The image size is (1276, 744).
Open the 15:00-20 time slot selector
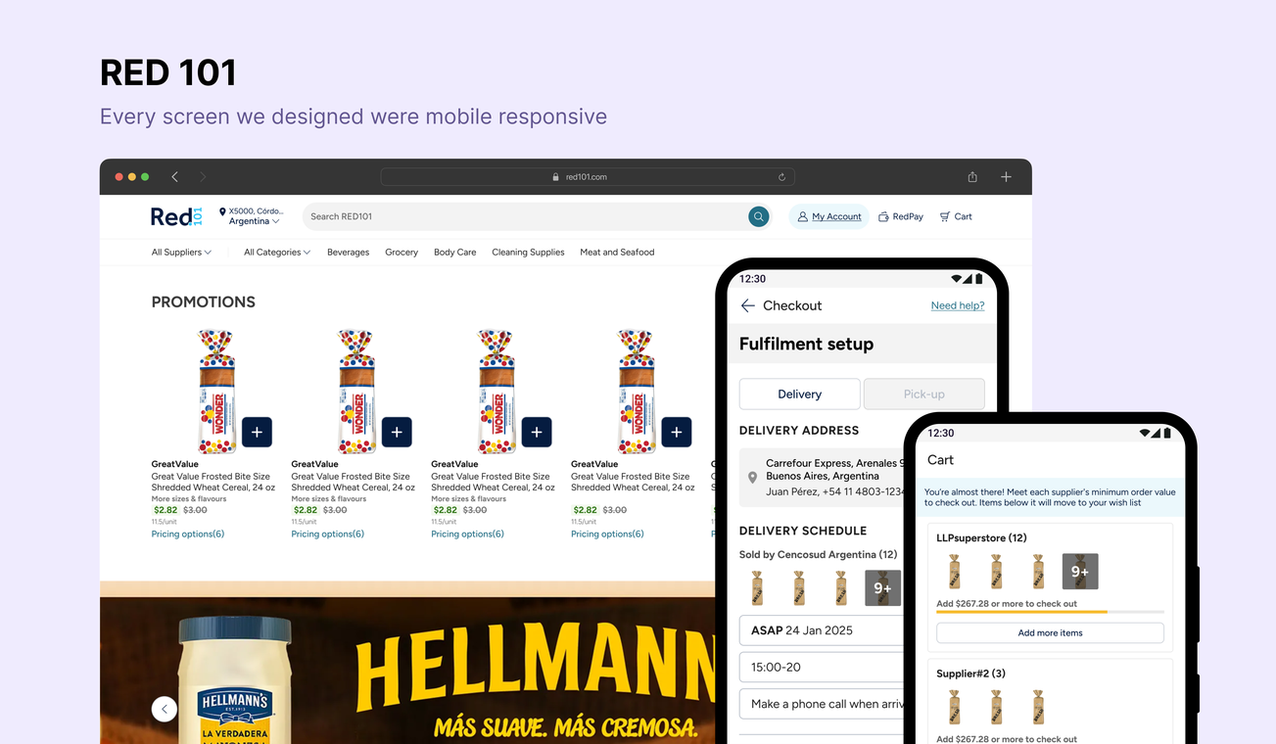(823, 667)
